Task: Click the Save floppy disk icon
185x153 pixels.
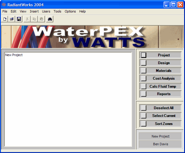Action: [19, 19]
